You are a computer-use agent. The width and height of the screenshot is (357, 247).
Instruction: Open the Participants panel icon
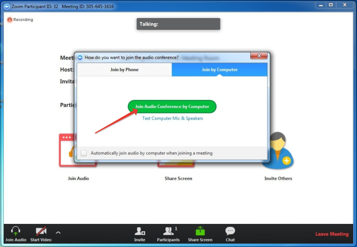pos(169,231)
